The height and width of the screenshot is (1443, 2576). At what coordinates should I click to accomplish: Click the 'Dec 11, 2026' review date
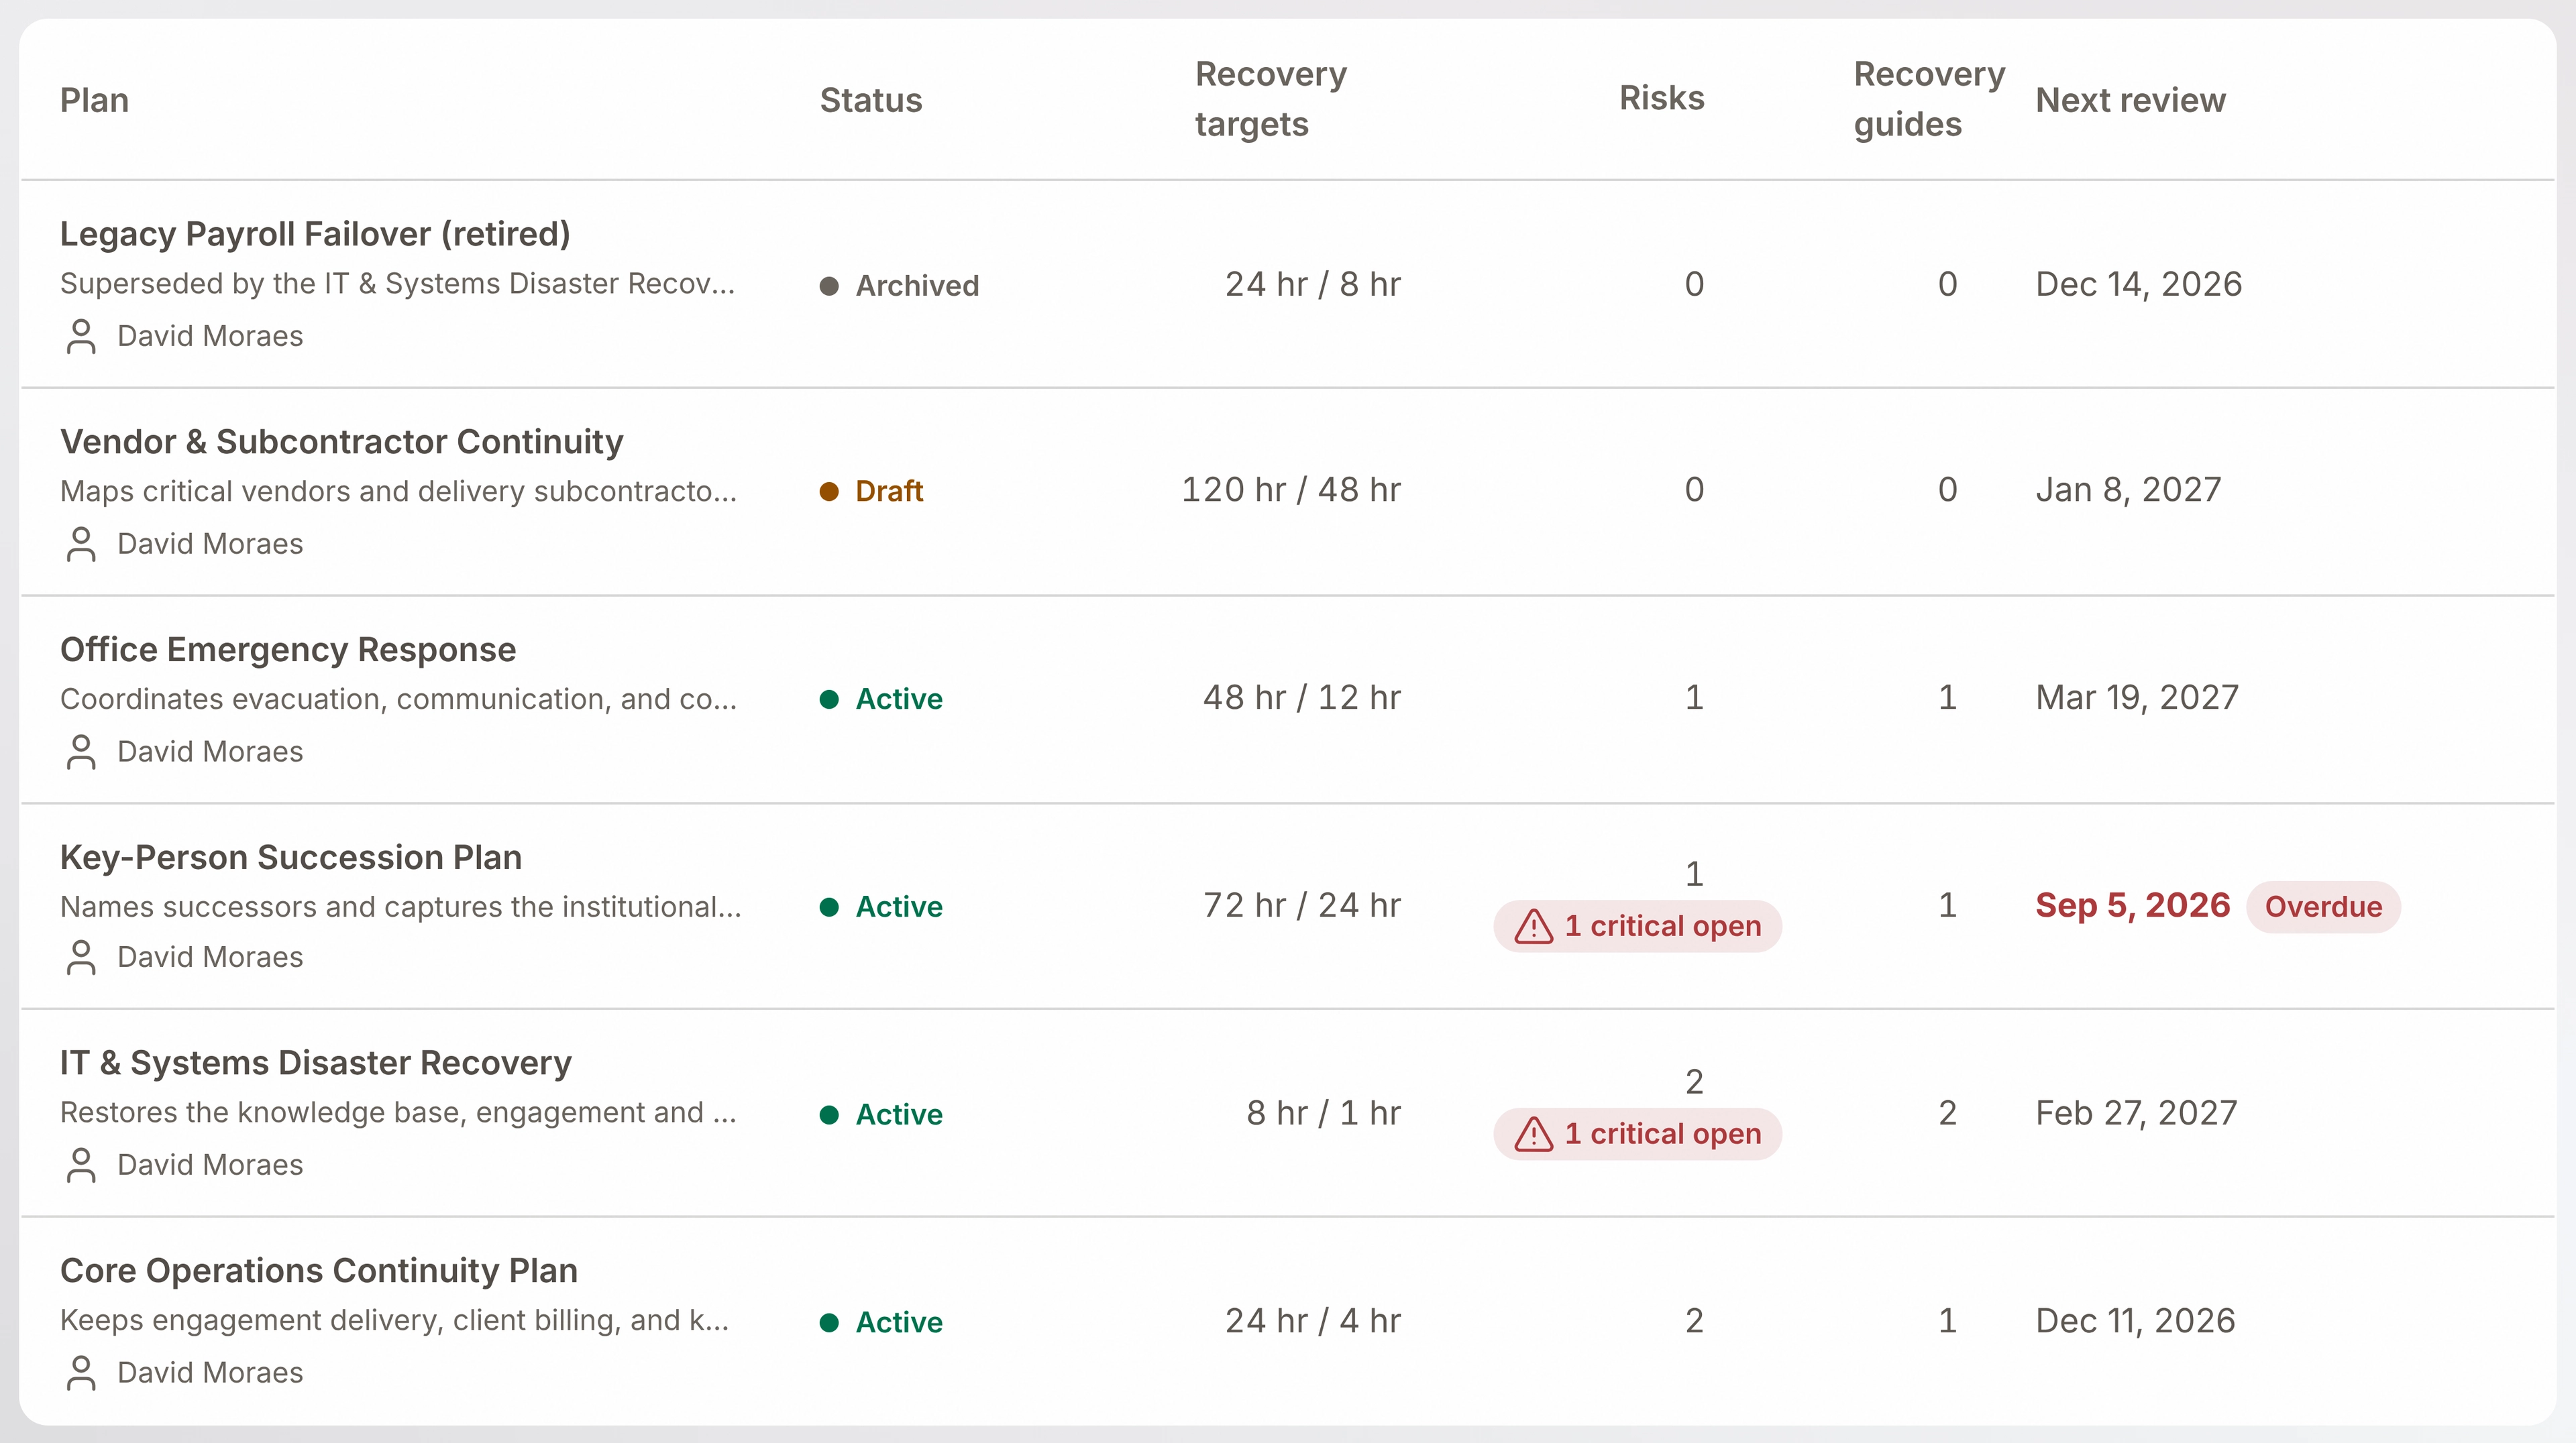pos(2135,1321)
